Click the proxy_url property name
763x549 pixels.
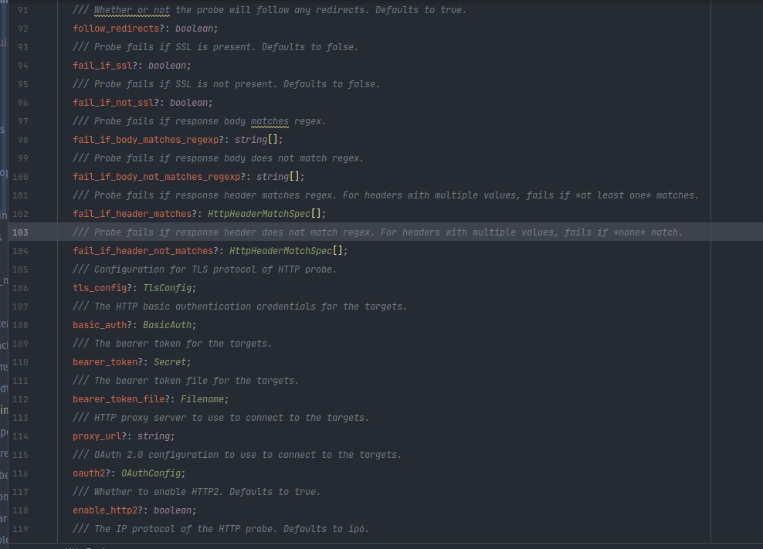(97, 436)
